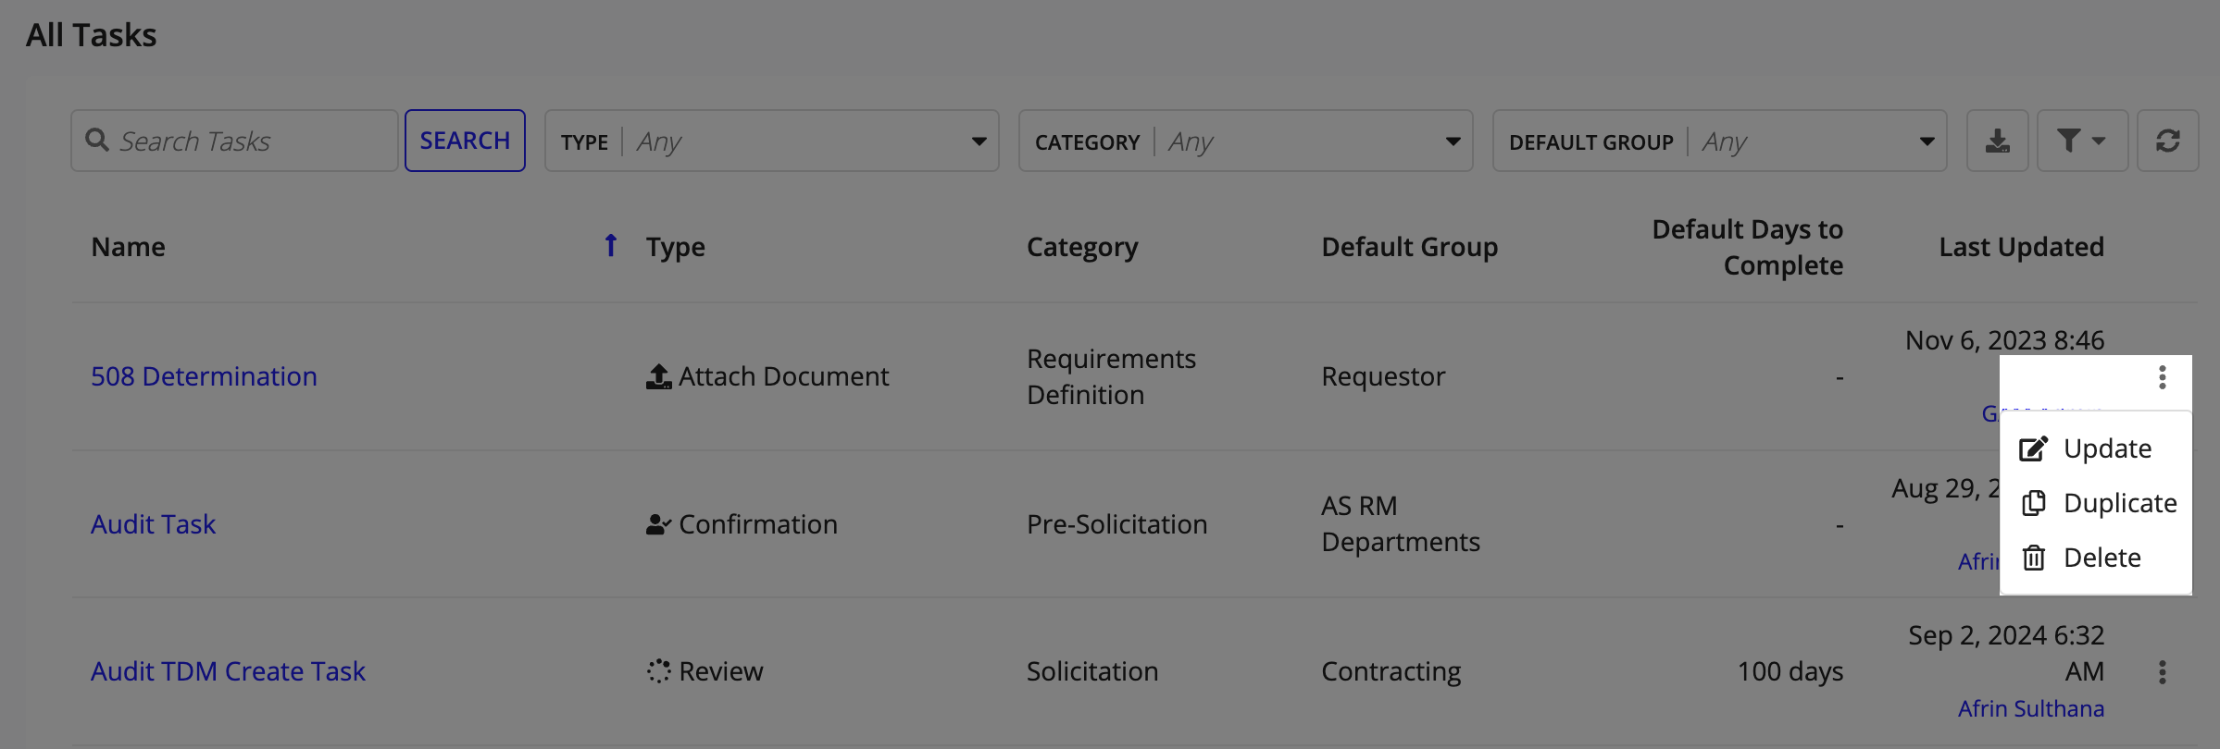Screen dimensions: 2220x749
Task: Click the Requestor default group cell
Action: (1383, 376)
